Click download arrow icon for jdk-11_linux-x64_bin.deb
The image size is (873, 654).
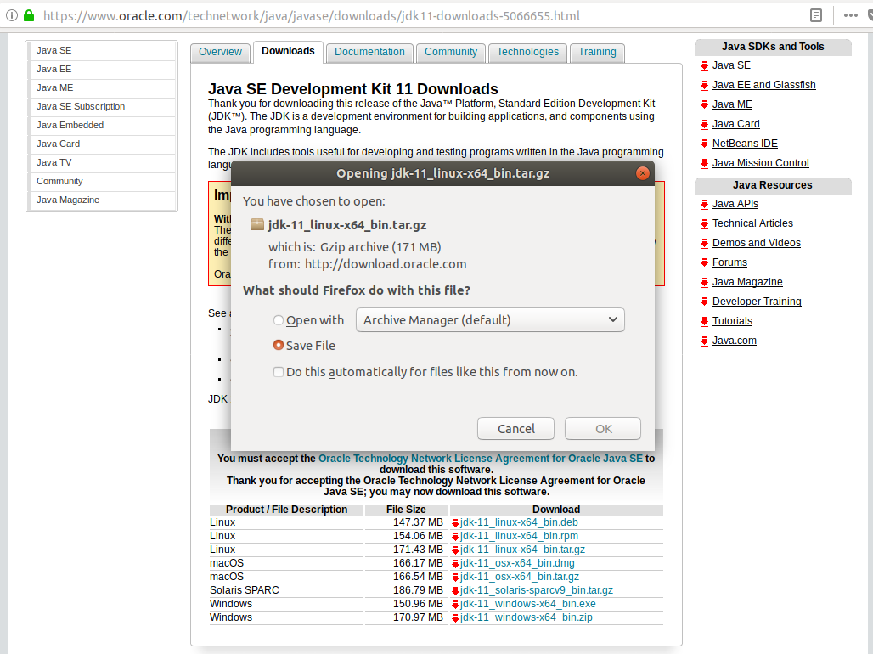pos(455,523)
